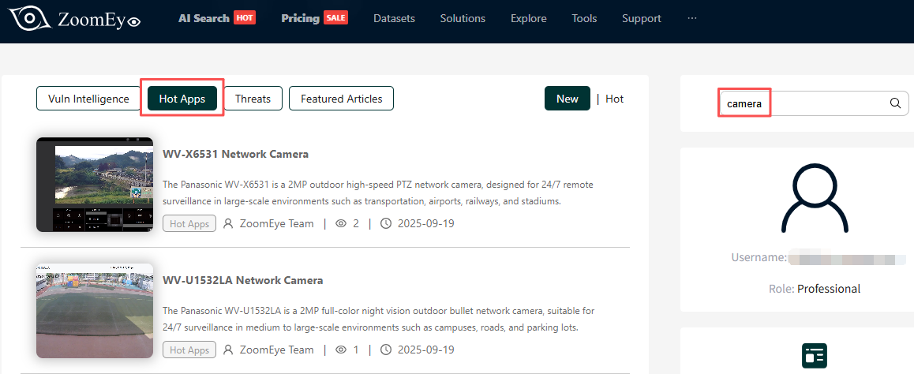Open the Tools menu

click(584, 19)
